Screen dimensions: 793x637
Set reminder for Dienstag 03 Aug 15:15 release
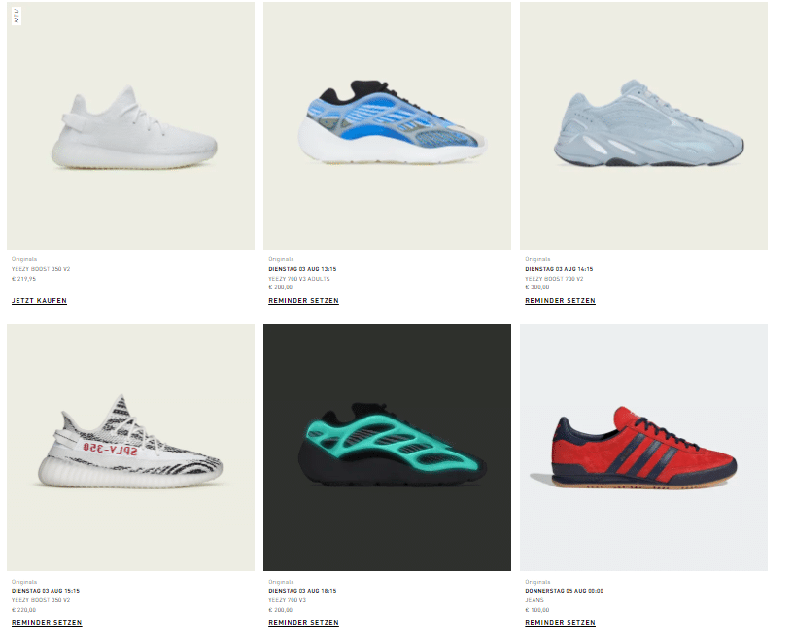coord(47,622)
